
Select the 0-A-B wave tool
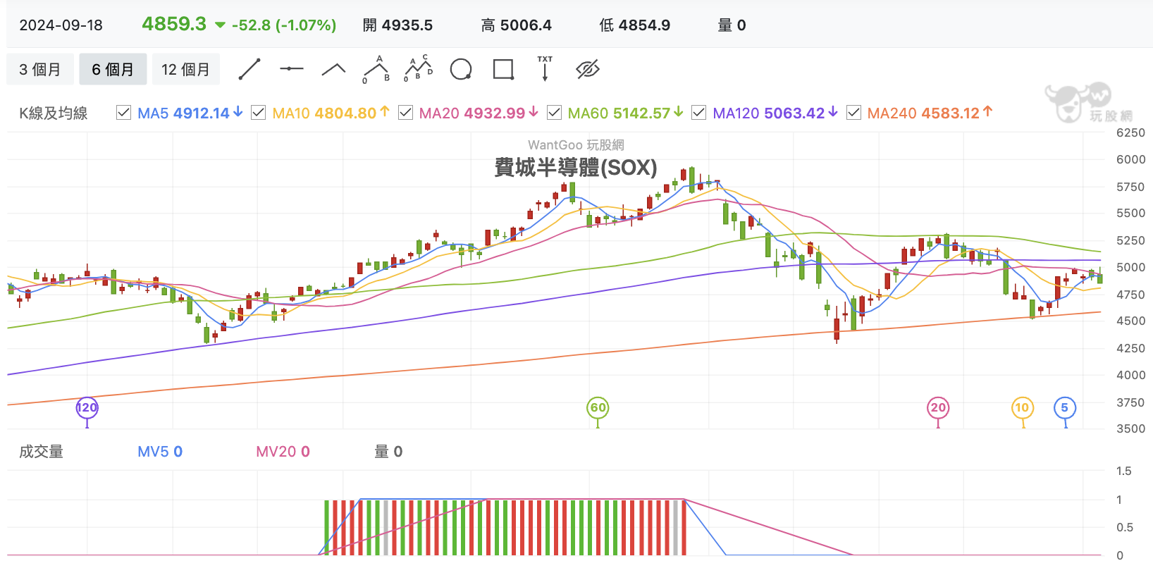click(x=376, y=69)
